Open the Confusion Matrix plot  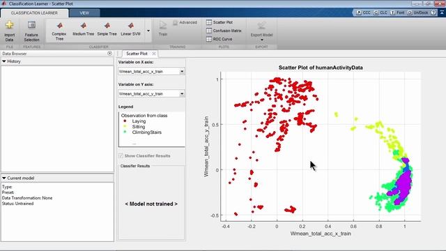point(224,31)
